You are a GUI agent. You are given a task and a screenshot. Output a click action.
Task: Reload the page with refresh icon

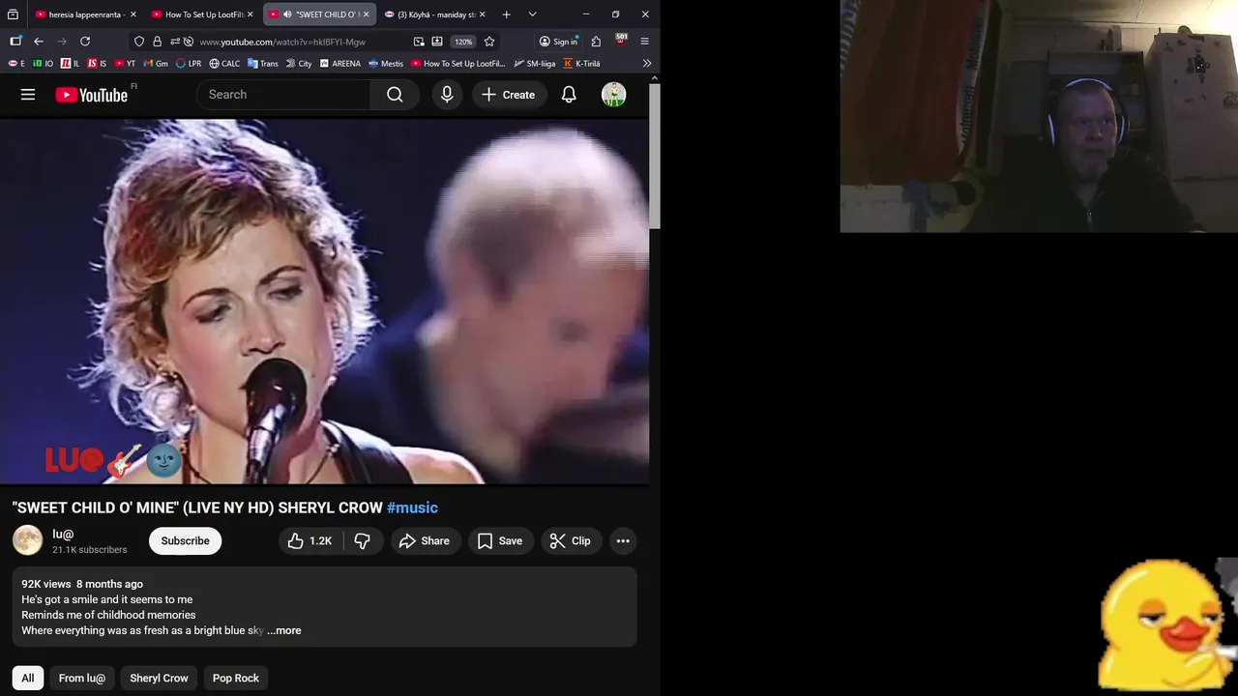pos(85,42)
